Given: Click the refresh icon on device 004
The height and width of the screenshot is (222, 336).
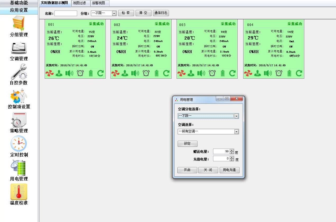Looking at the screenshot, I should [298, 73].
